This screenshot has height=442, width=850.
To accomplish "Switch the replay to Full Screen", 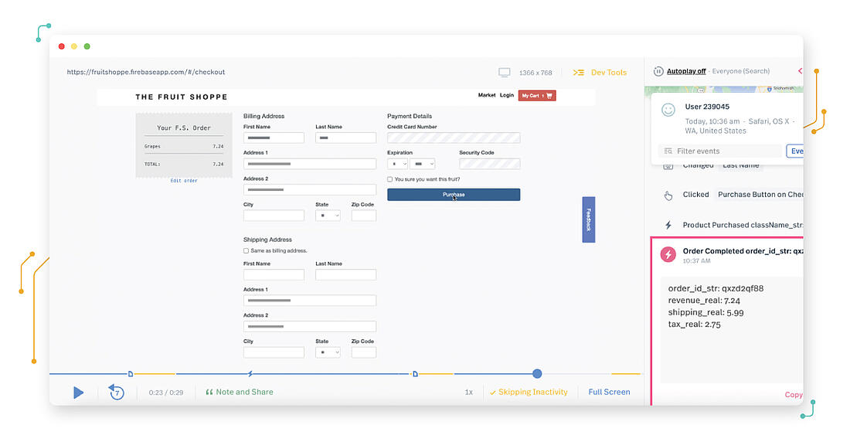I will 610,392.
